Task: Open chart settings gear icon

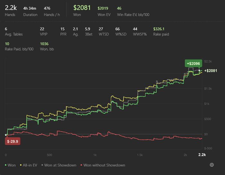Action: click(212, 165)
